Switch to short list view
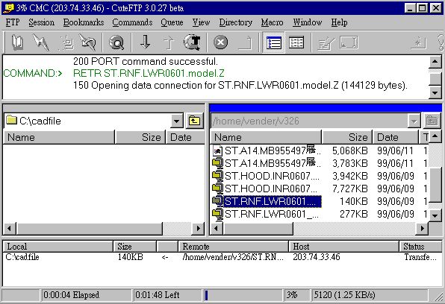Viewport: 445px width, 304px height. tap(273, 42)
